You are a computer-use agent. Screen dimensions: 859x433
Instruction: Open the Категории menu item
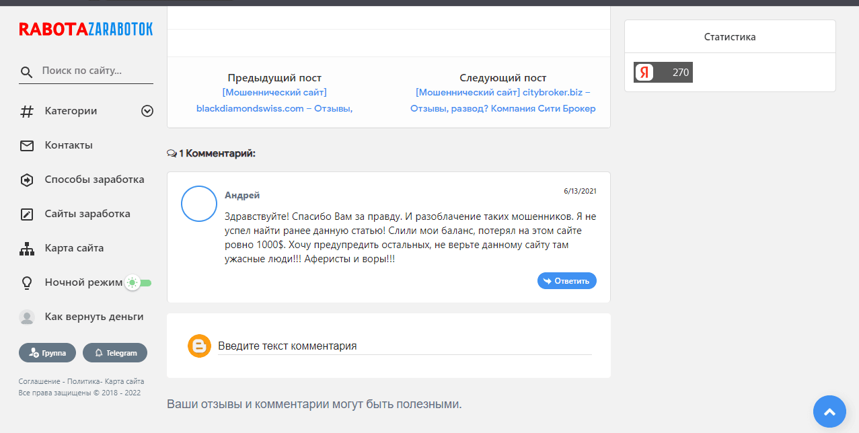[x=71, y=111]
